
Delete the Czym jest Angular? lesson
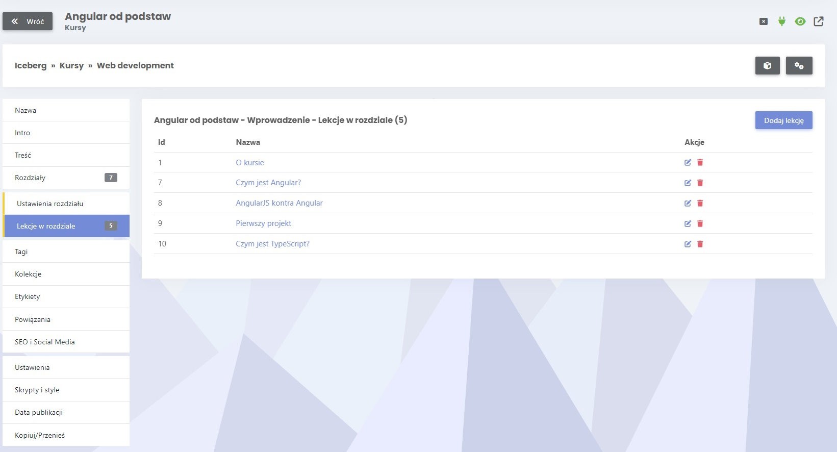click(x=700, y=183)
